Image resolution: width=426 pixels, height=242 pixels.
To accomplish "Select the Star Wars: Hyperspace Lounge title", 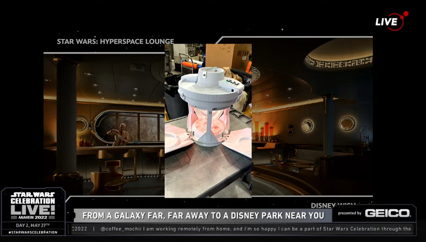I will pos(115,41).
